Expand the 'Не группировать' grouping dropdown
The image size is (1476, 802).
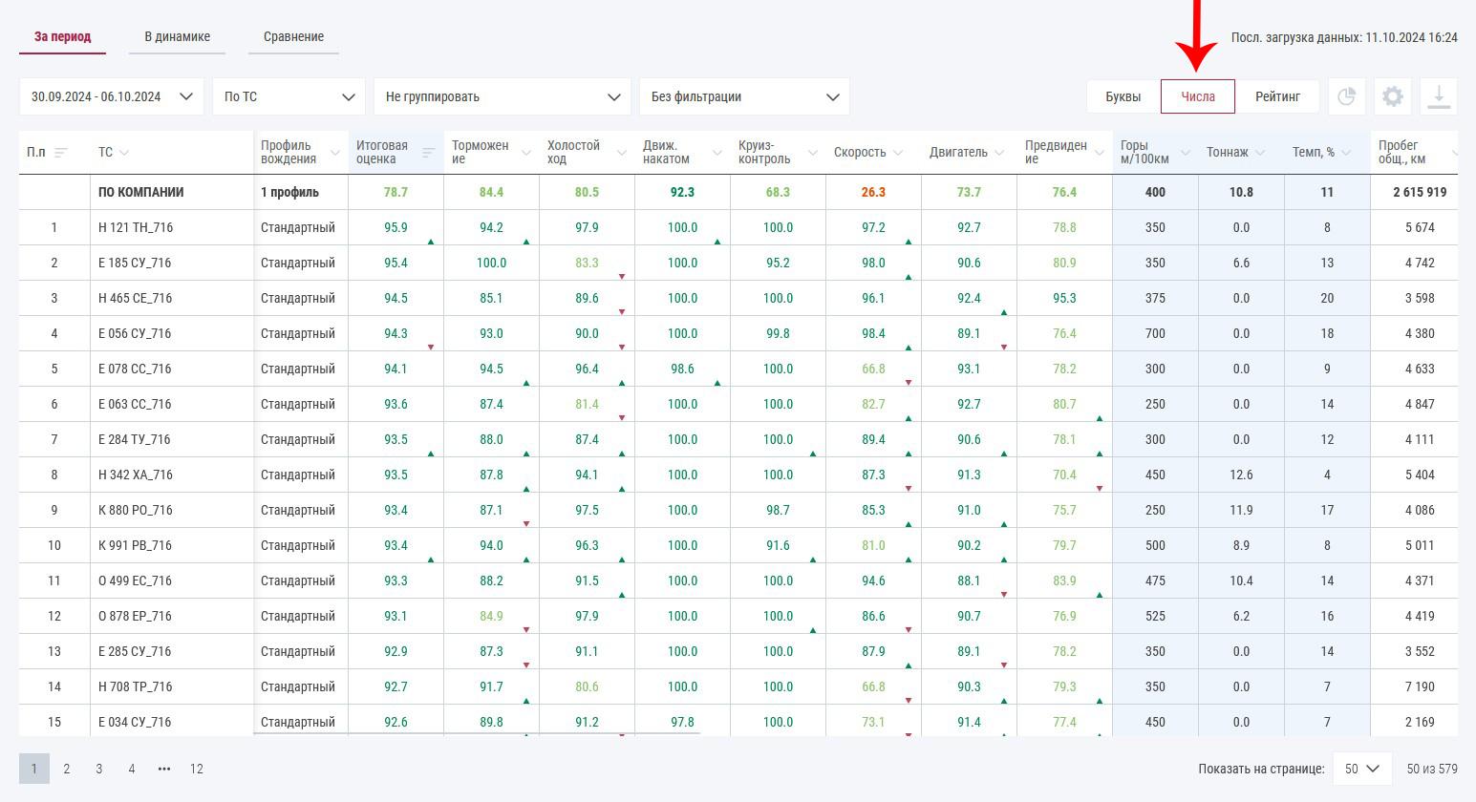click(x=502, y=96)
